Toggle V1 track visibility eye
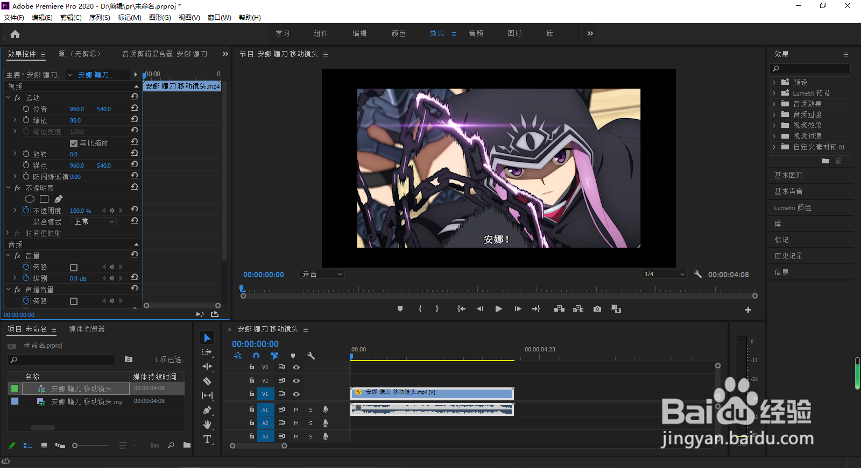 (296, 394)
